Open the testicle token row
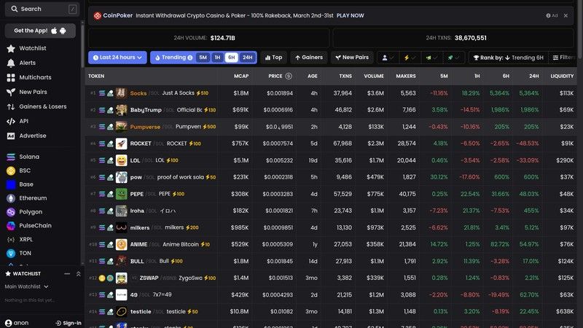The image size is (583, 328). (x=331, y=312)
